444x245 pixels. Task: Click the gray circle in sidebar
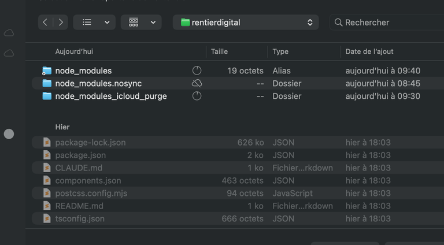pyautogui.click(x=9, y=134)
